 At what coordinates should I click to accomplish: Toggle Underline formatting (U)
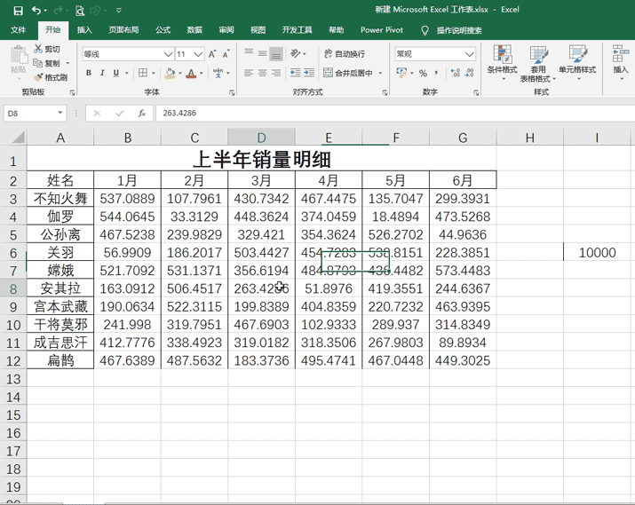[x=116, y=73]
